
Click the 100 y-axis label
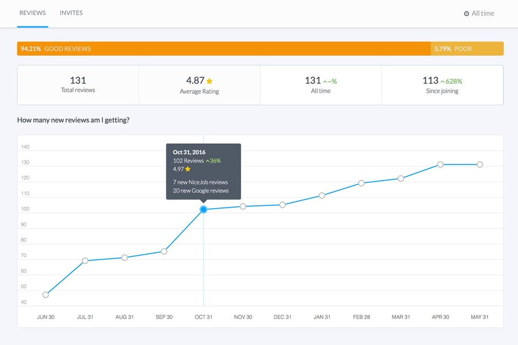click(x=25, y=209)
